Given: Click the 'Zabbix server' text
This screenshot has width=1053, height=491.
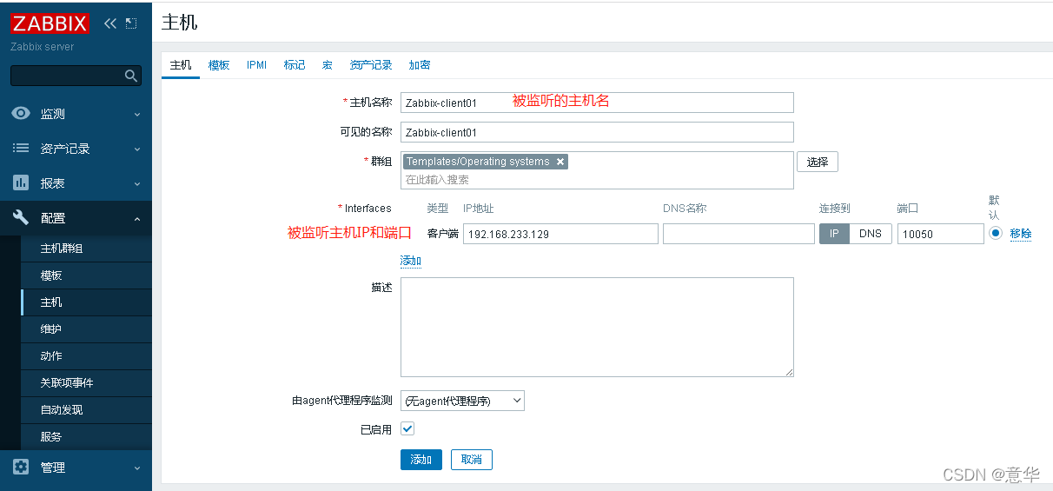Looking at the screenshot, I should [x=43, y=47].
